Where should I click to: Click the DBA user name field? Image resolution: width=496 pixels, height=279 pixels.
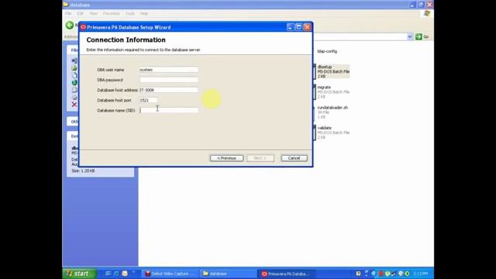[169, 70]
